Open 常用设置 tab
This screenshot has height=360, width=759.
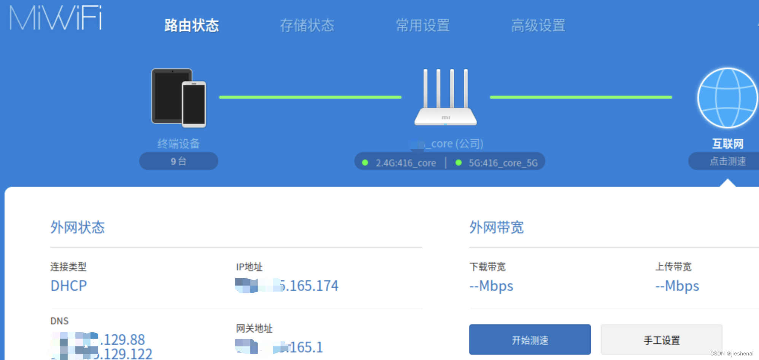[x=423, y=25]
